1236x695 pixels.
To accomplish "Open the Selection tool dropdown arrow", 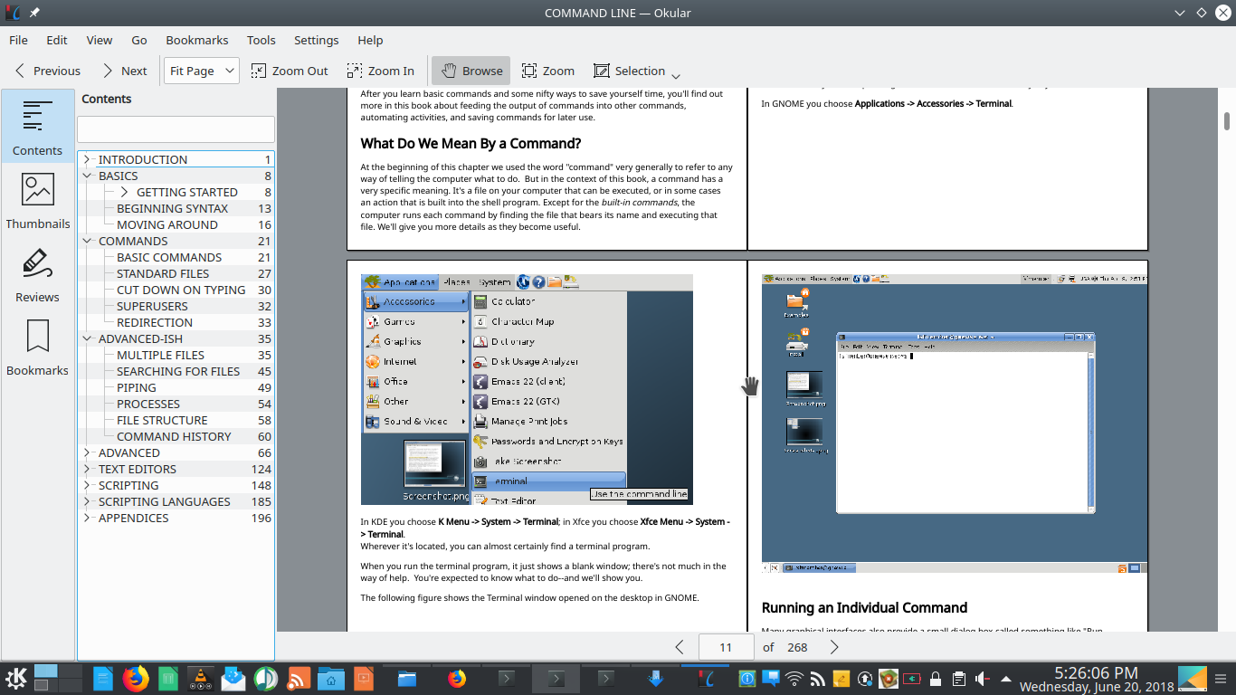I will 676,75.
